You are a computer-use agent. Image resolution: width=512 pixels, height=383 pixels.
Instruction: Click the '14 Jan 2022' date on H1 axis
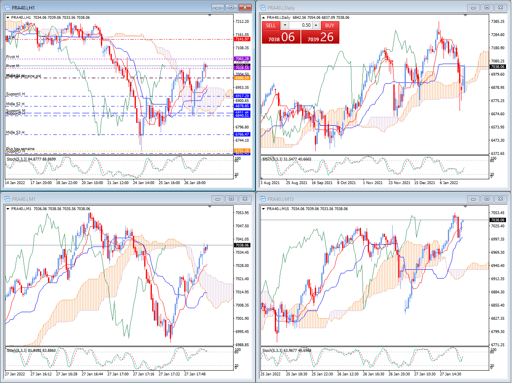[15, 183]
